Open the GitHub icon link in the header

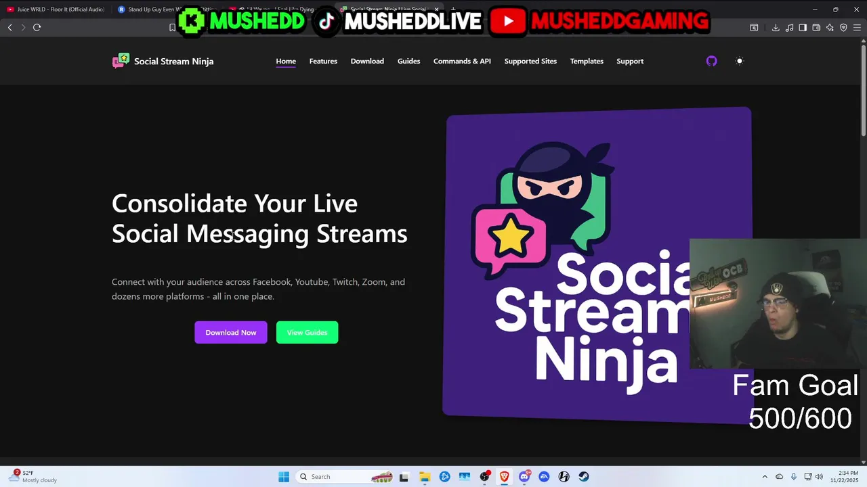pyautogui.click(x=711, y=61)
